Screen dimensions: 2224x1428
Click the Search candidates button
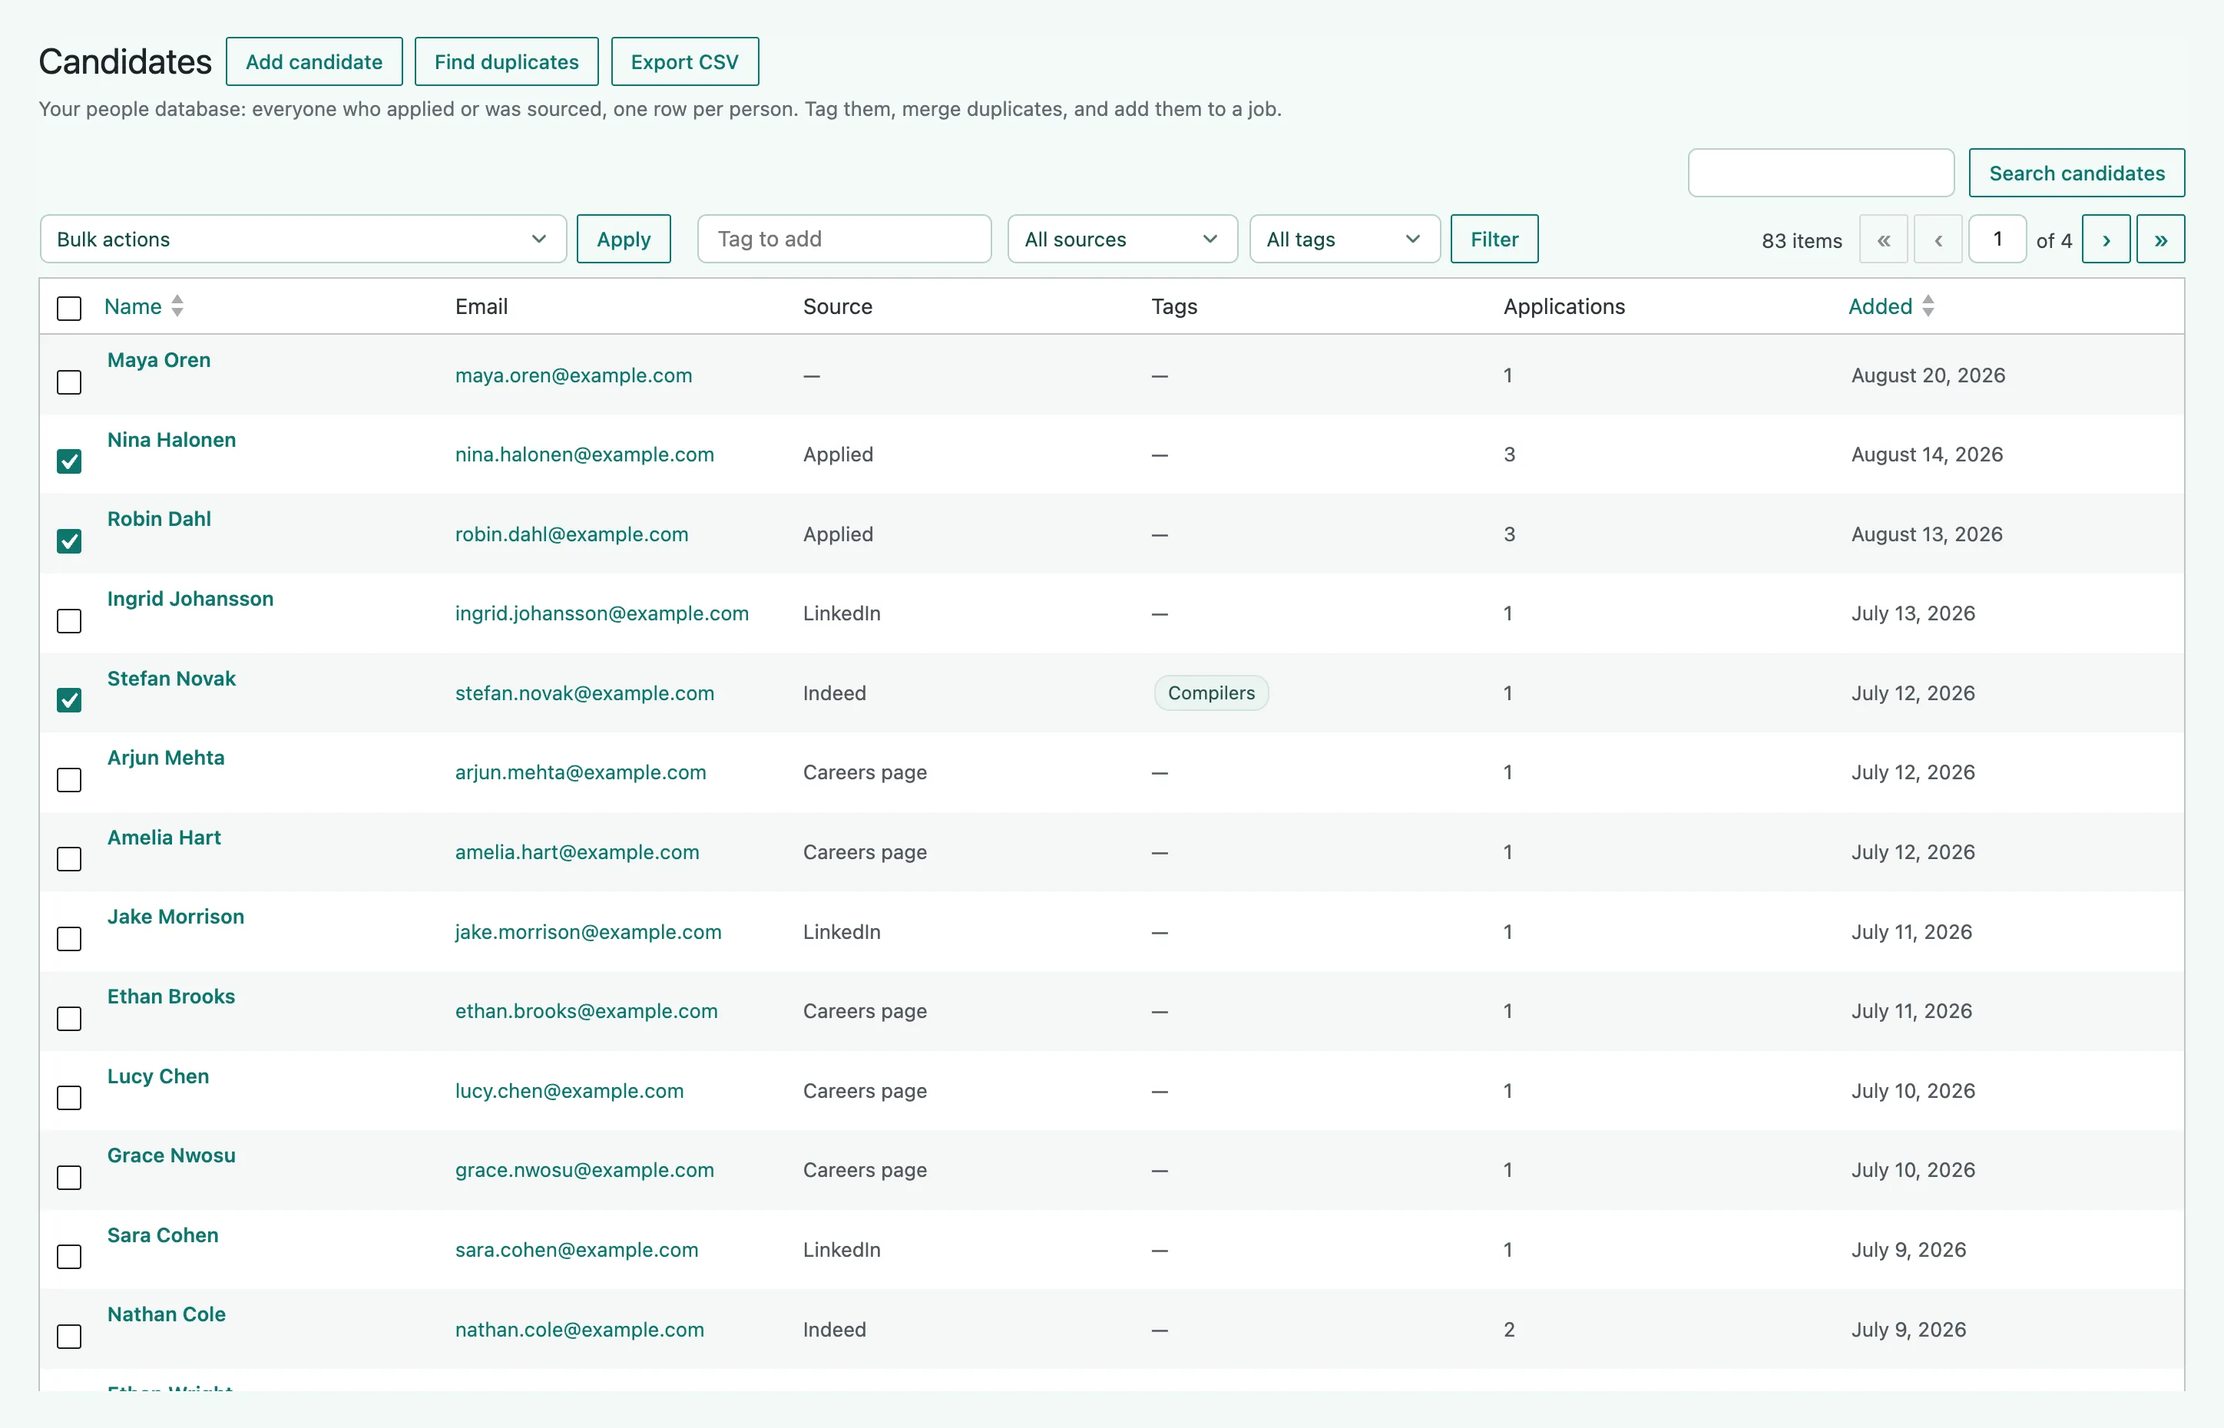[x=2077, y=174]
